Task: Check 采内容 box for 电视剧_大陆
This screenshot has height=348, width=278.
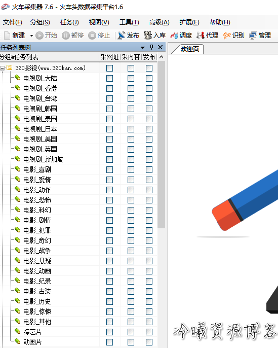Action: (x=131, y=78)
